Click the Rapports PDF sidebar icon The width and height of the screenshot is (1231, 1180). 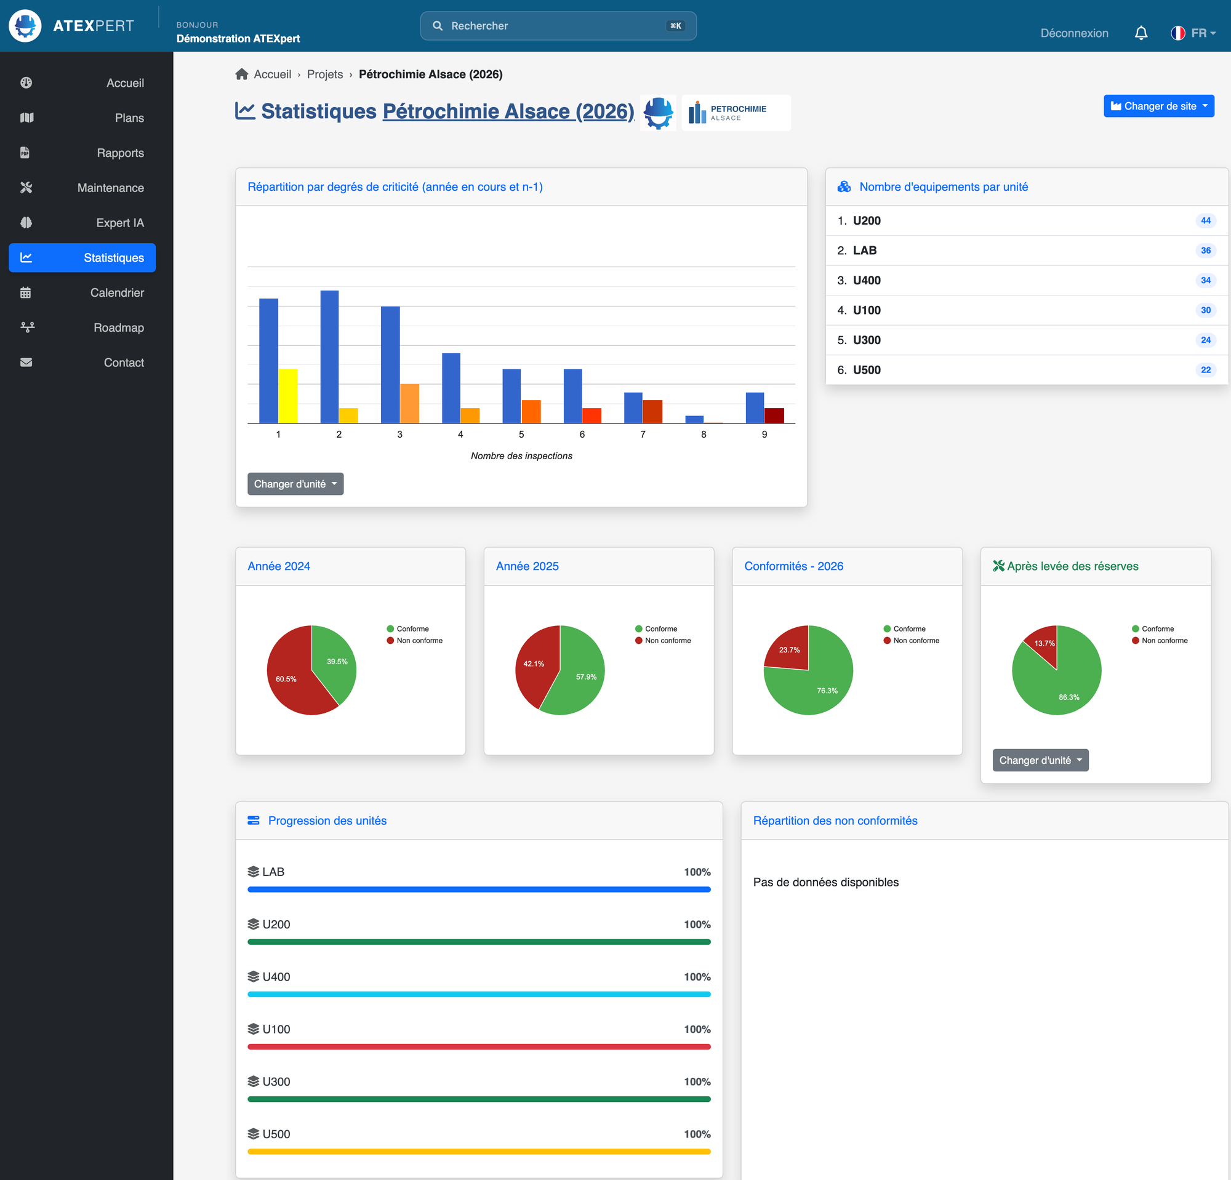25,153
